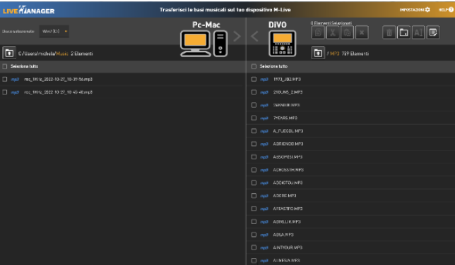Tick checkbox for A_FUOCOL.MP3

pos(254,131)
